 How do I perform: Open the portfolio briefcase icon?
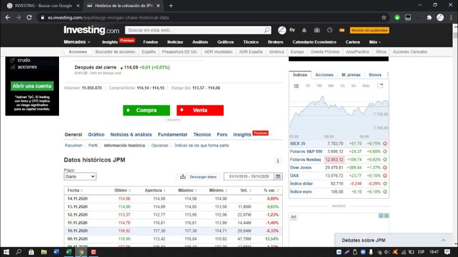point(317,30)
